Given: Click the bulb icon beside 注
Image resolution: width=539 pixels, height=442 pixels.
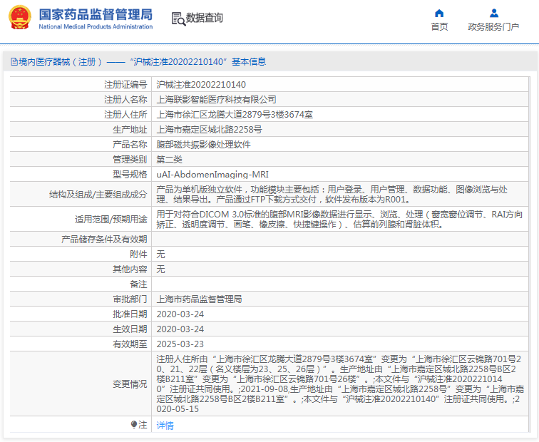Looking at the screenshot, I should [134, 424].
